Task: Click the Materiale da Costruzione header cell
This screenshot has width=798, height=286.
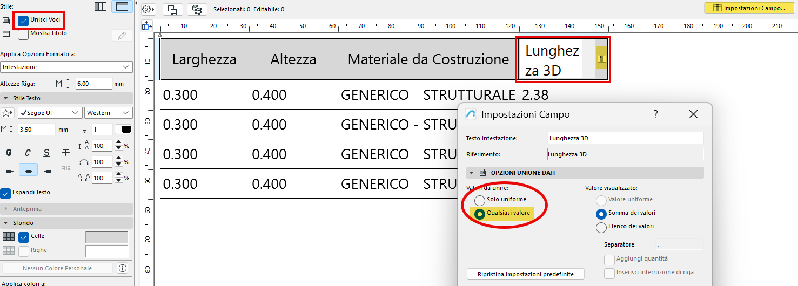Action: tap(428, 59)
